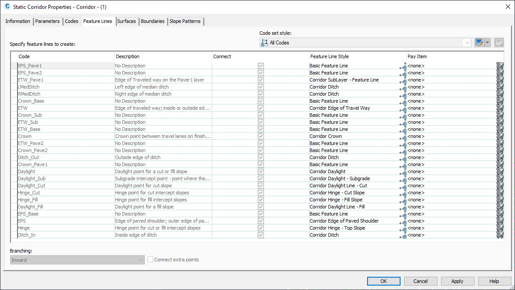Edit the current code set style

(480, 42)
